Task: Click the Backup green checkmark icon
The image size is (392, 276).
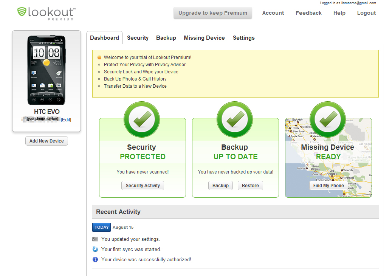Action: click(x=235, y=119)
